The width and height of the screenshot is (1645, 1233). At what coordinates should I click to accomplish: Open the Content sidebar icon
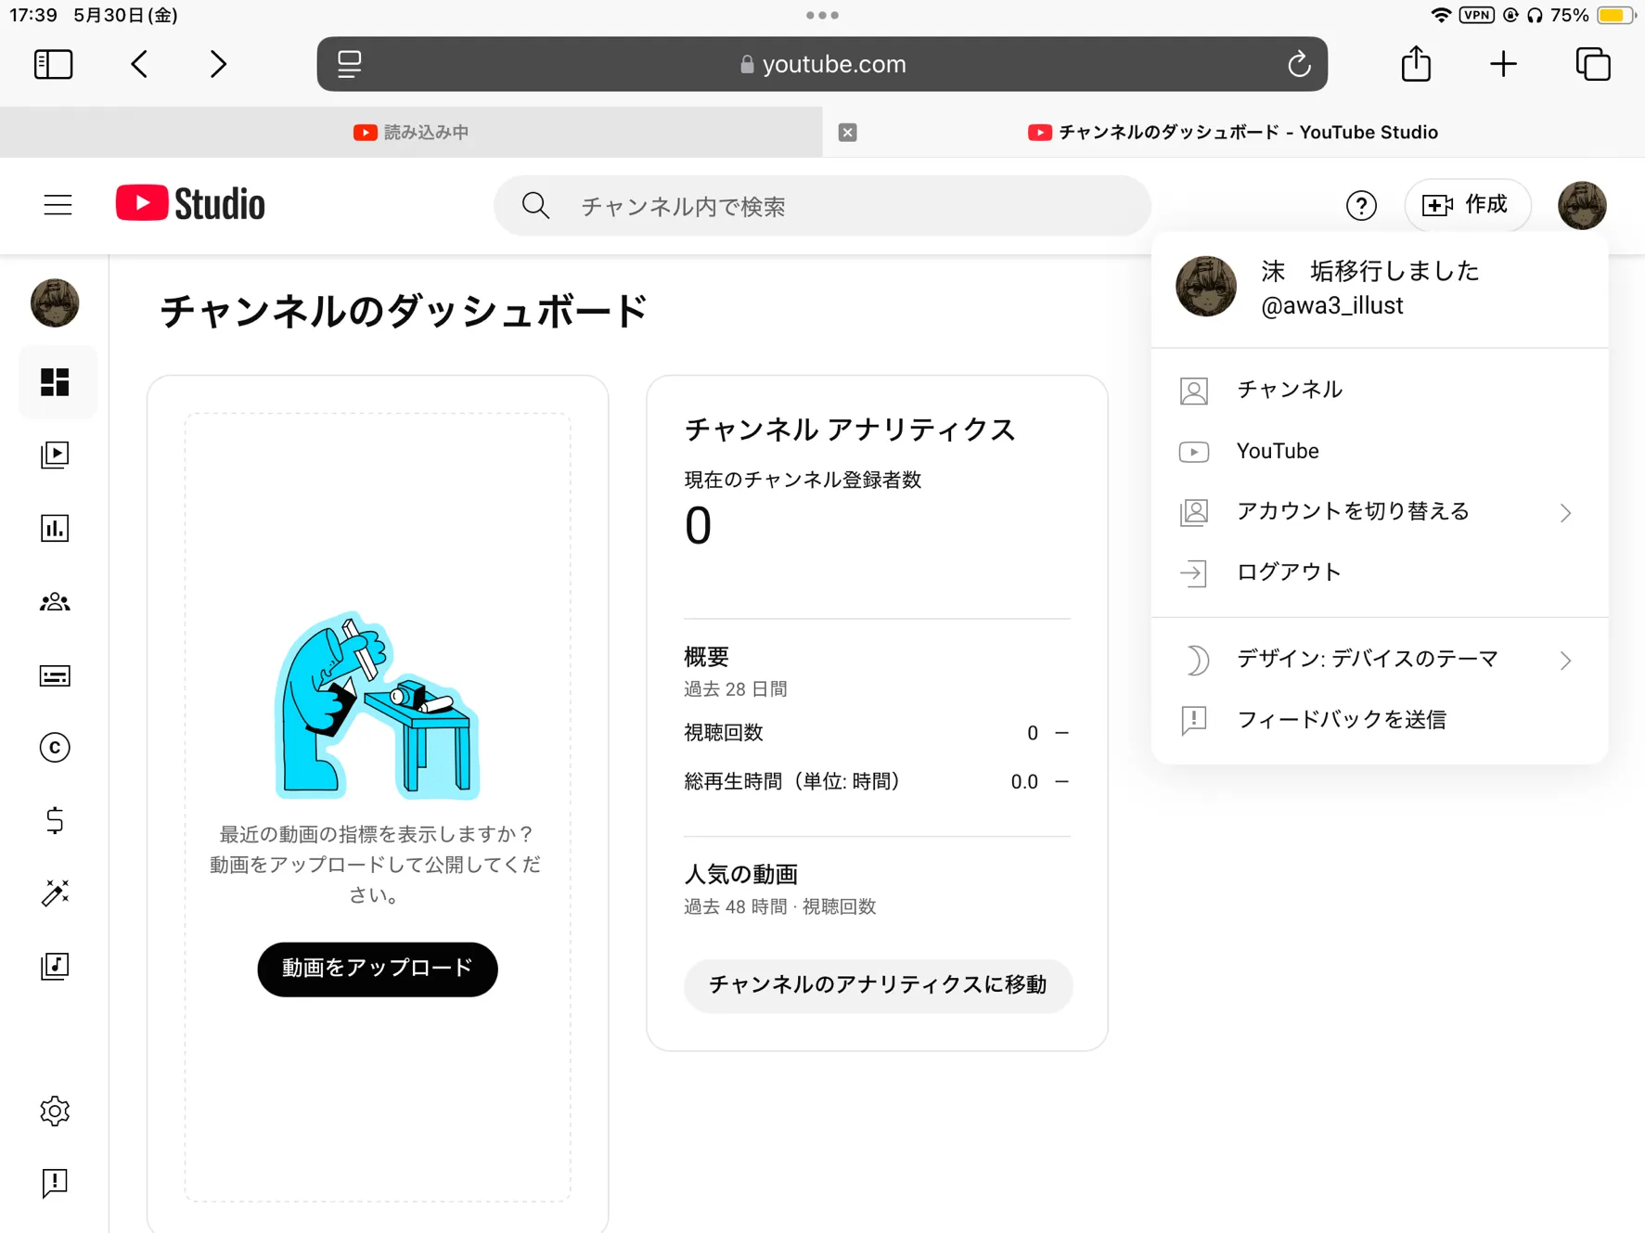point(55,455)
